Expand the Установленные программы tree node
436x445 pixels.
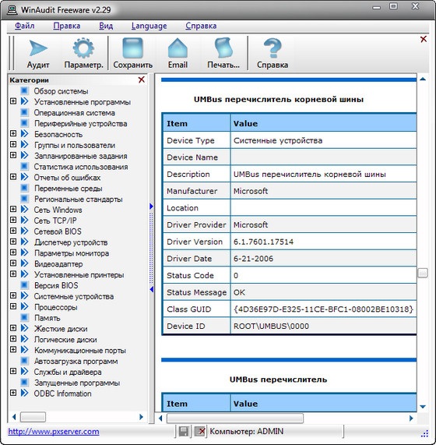tap(13, 101)
